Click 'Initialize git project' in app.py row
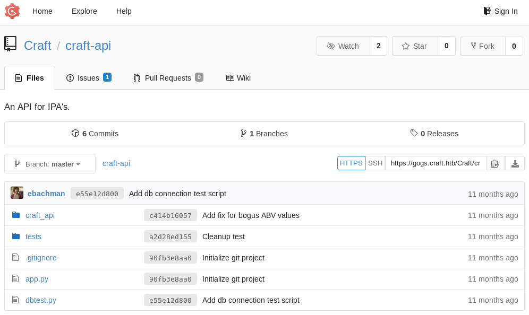Image resolution: width=529 pixels, height=315 pixels. [234, 279]
